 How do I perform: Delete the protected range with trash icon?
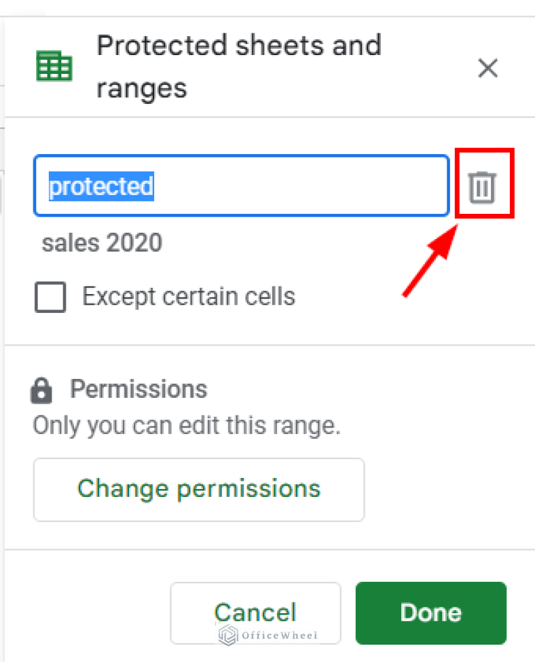click(x=482, y=188)
